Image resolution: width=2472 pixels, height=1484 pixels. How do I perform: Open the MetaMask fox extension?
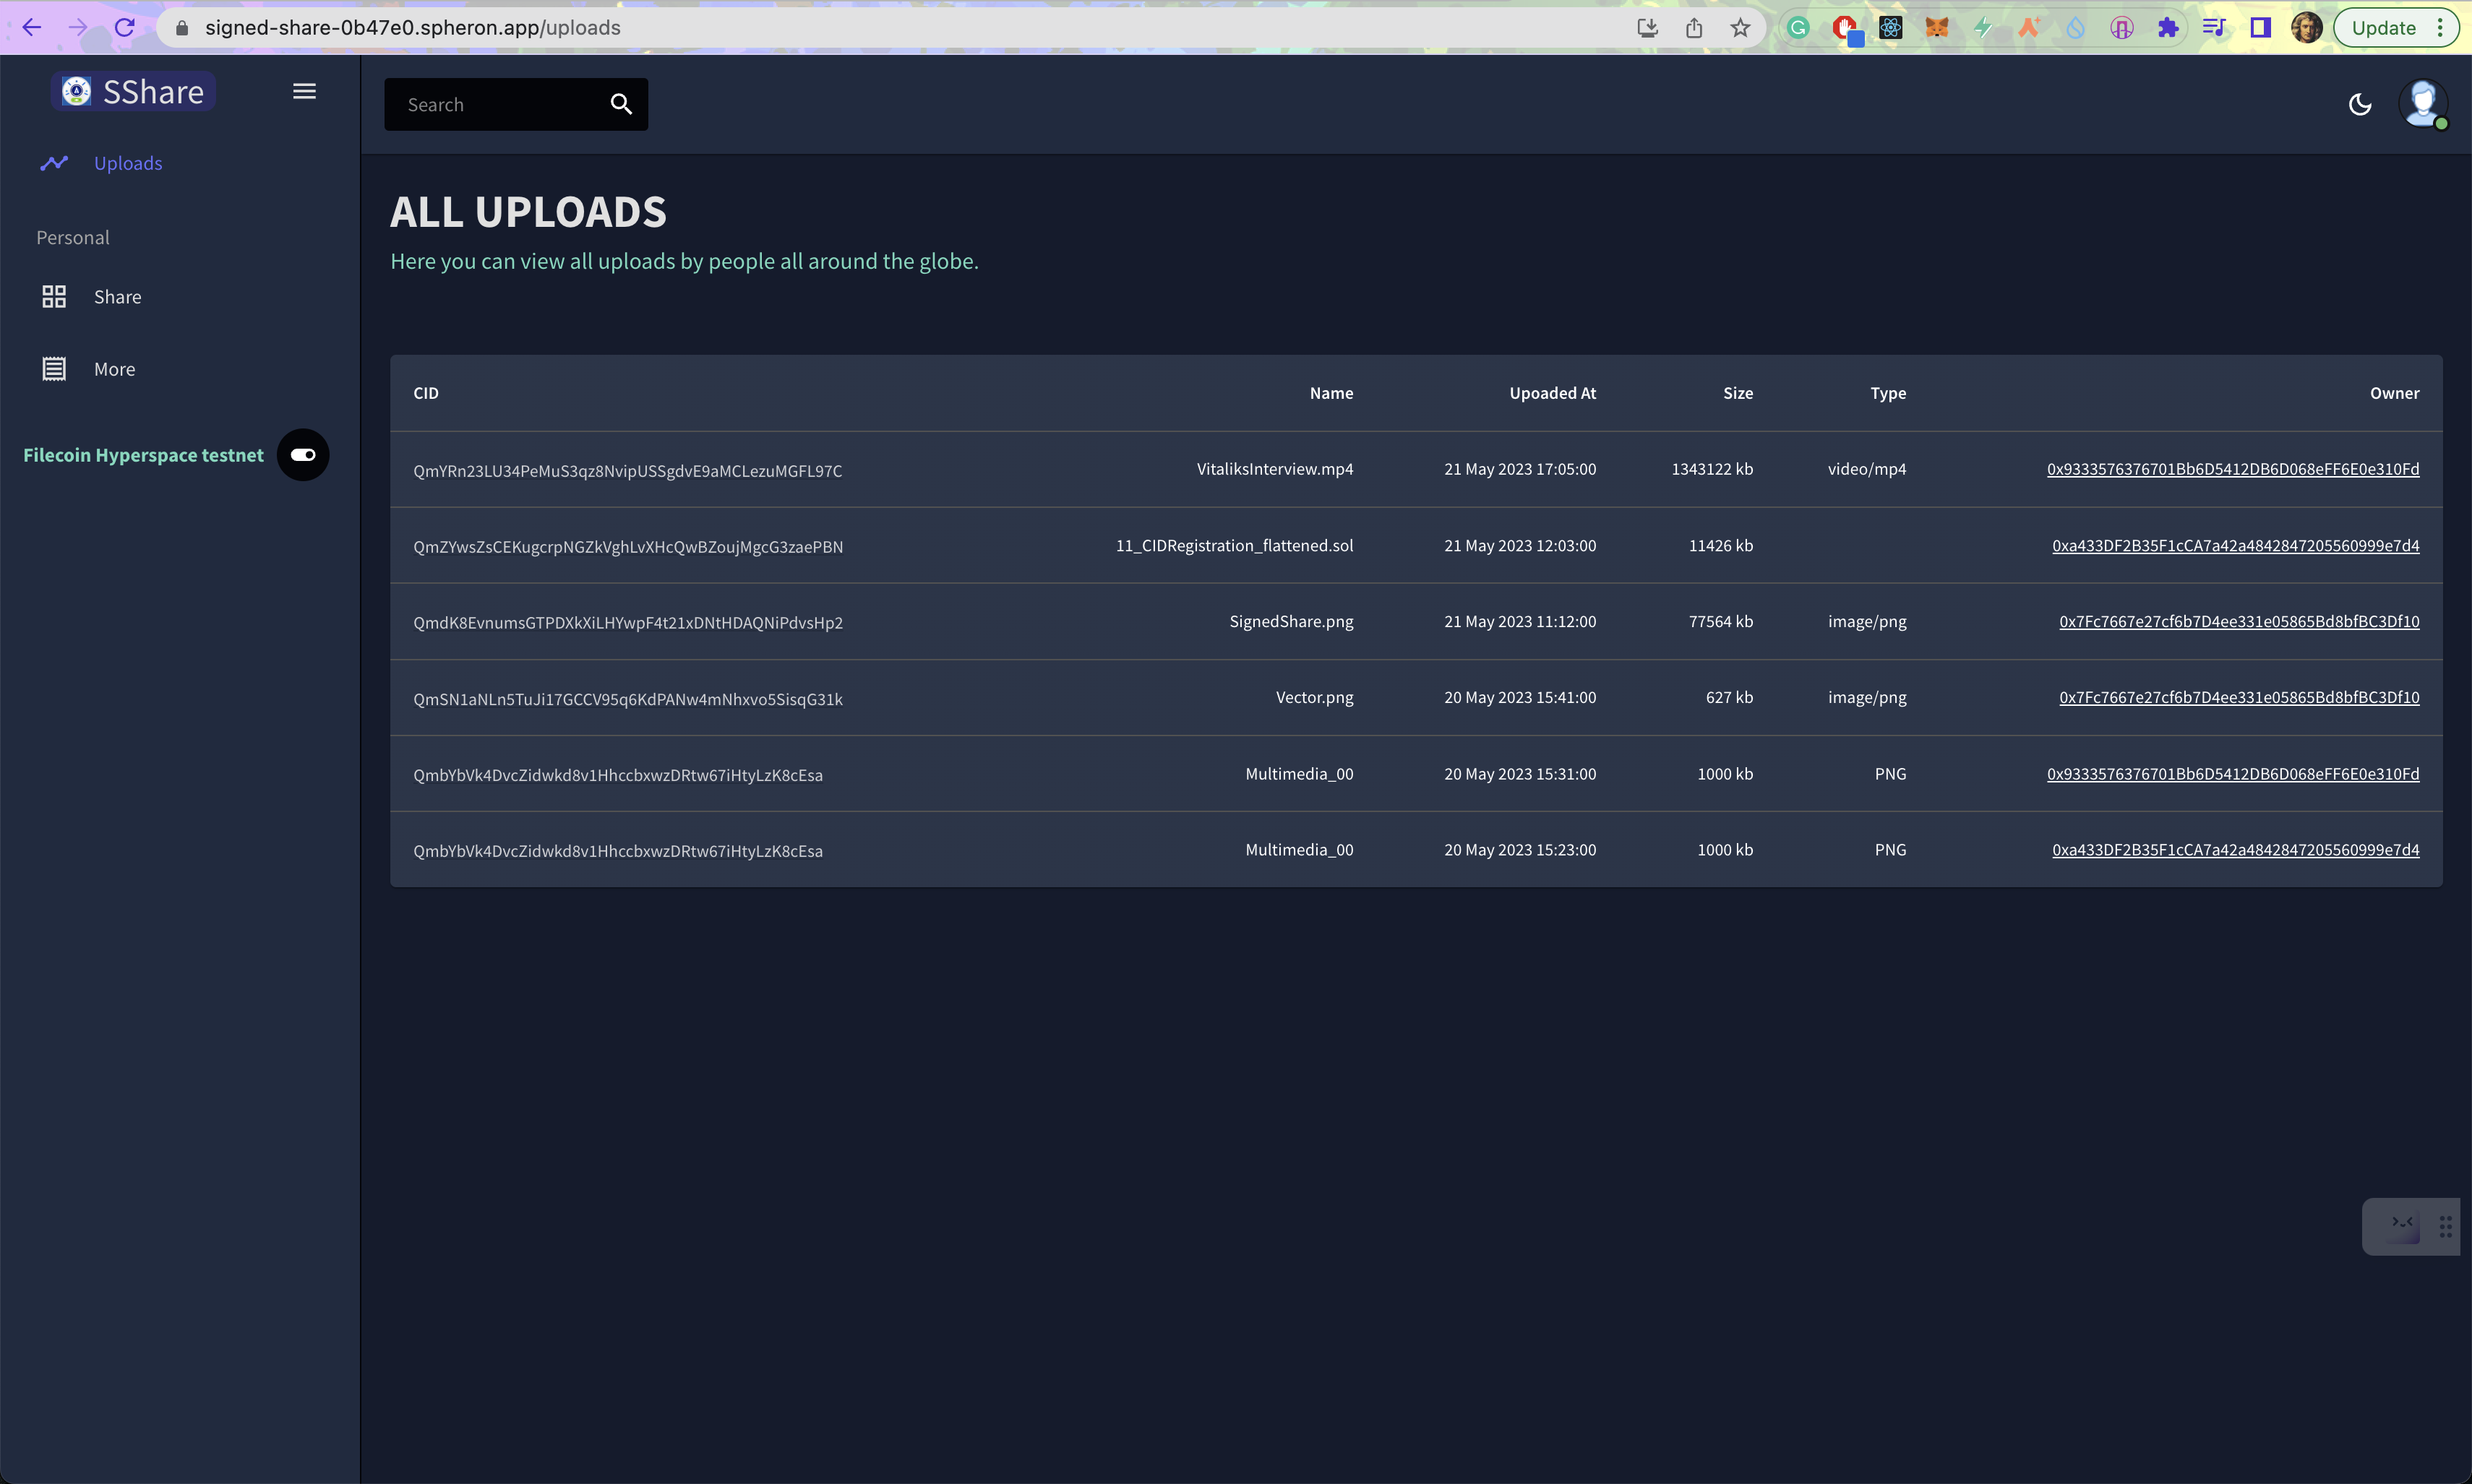(1937, 28)
